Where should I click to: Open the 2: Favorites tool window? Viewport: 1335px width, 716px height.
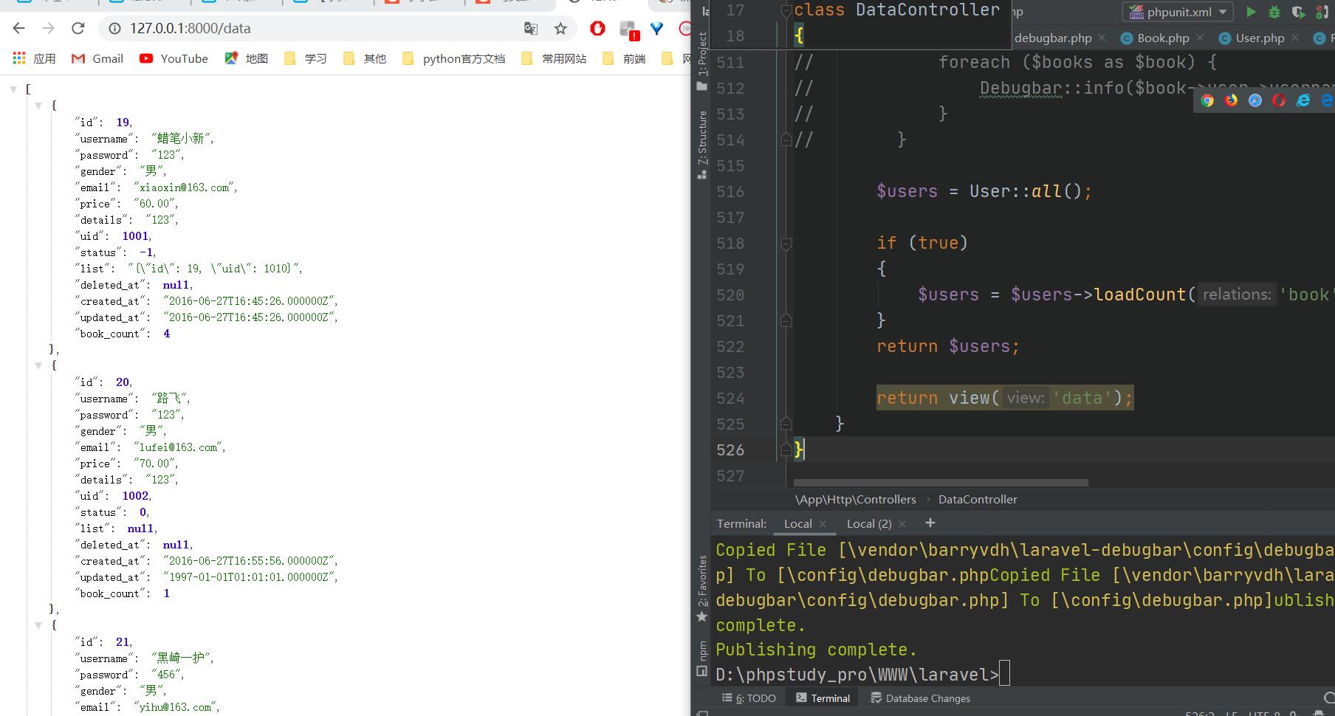[702, 589]
